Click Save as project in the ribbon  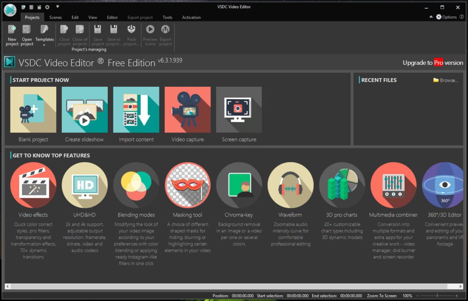113,36
